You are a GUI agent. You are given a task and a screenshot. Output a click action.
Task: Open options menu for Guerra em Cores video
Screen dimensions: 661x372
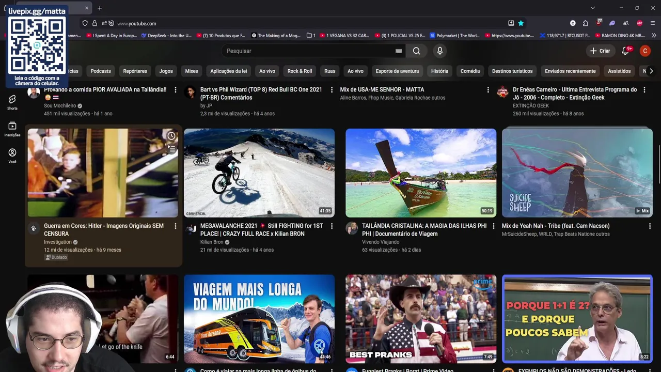coord(176,226)
